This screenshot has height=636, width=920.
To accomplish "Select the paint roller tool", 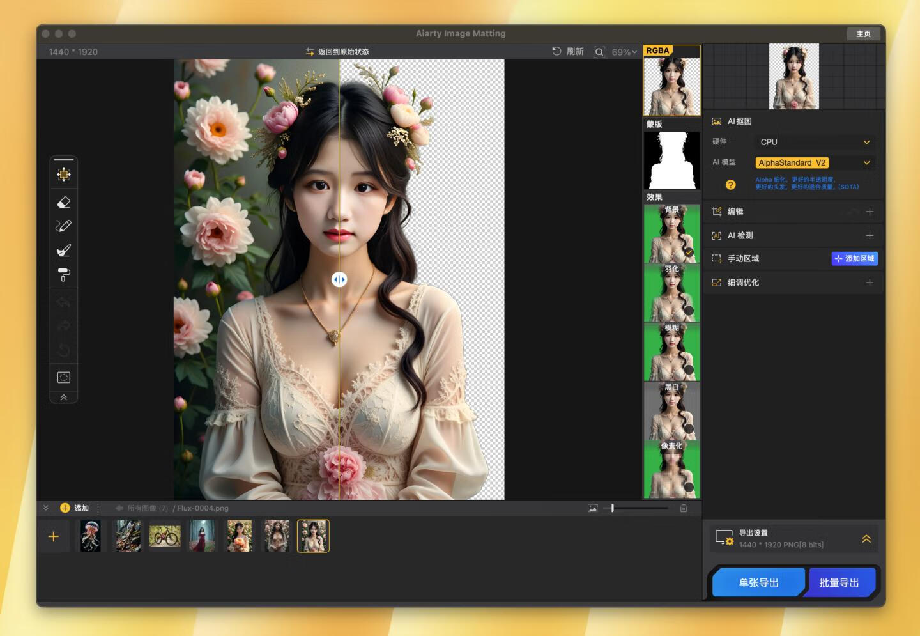I will pos(64,275).
